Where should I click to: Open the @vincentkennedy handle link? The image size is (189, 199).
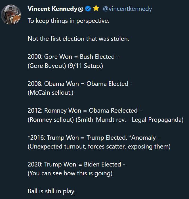point(127,9)
